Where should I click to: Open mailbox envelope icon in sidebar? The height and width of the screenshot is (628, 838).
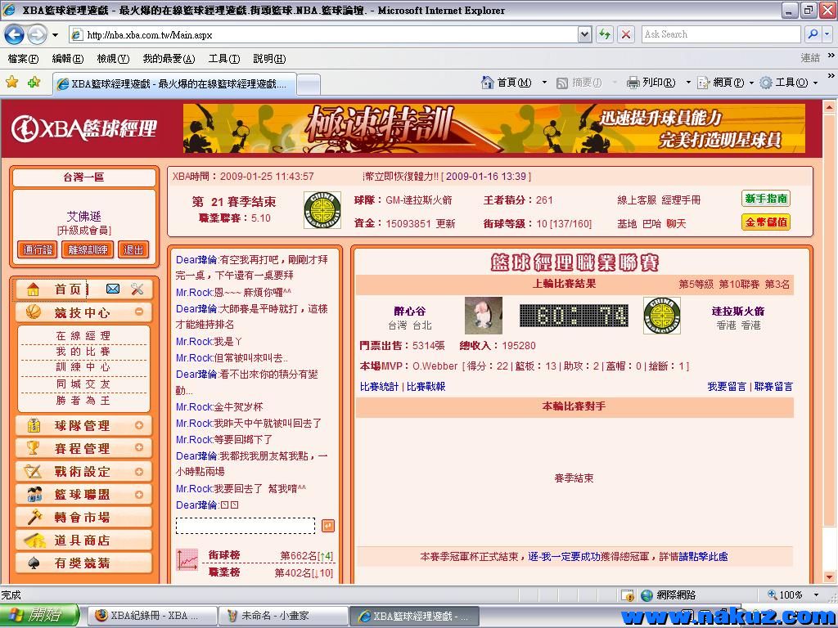click(x=113, y=289)
